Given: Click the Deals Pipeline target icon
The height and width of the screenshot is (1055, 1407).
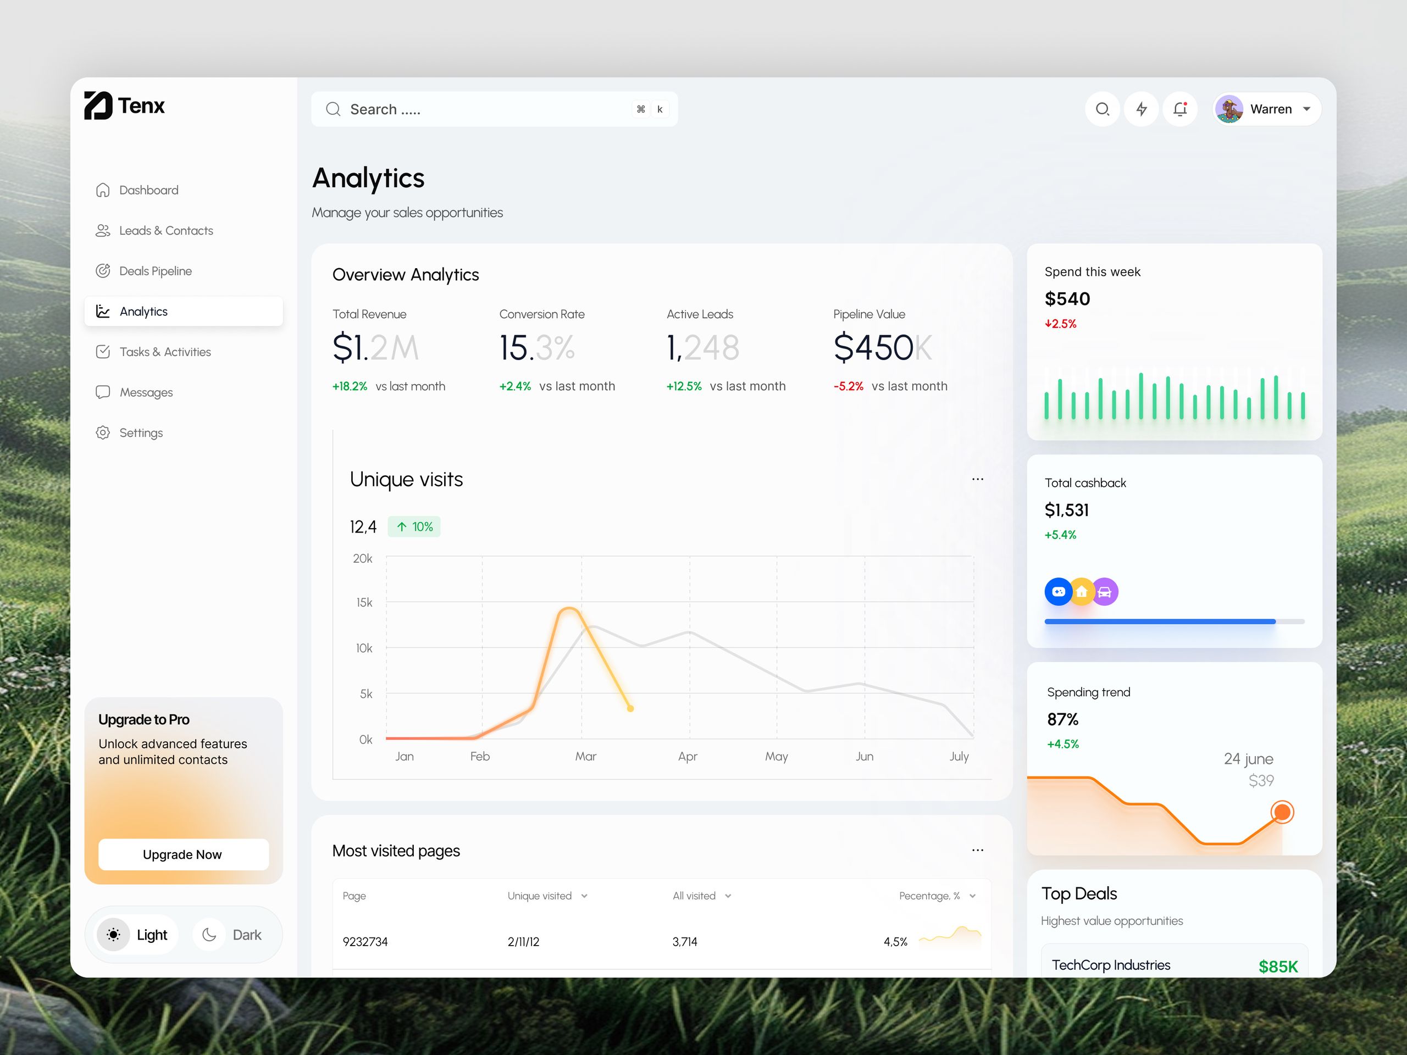Looking at the screenshot, I should [103, 270].
